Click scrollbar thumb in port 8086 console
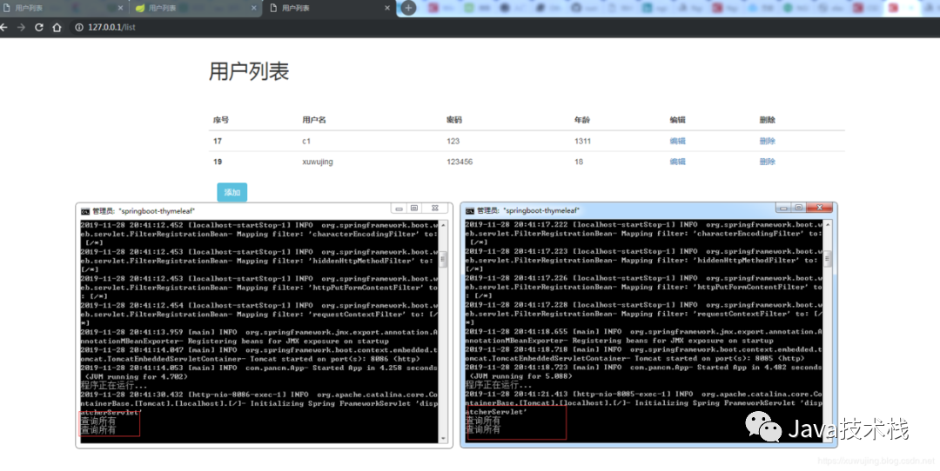 point(444,259)
